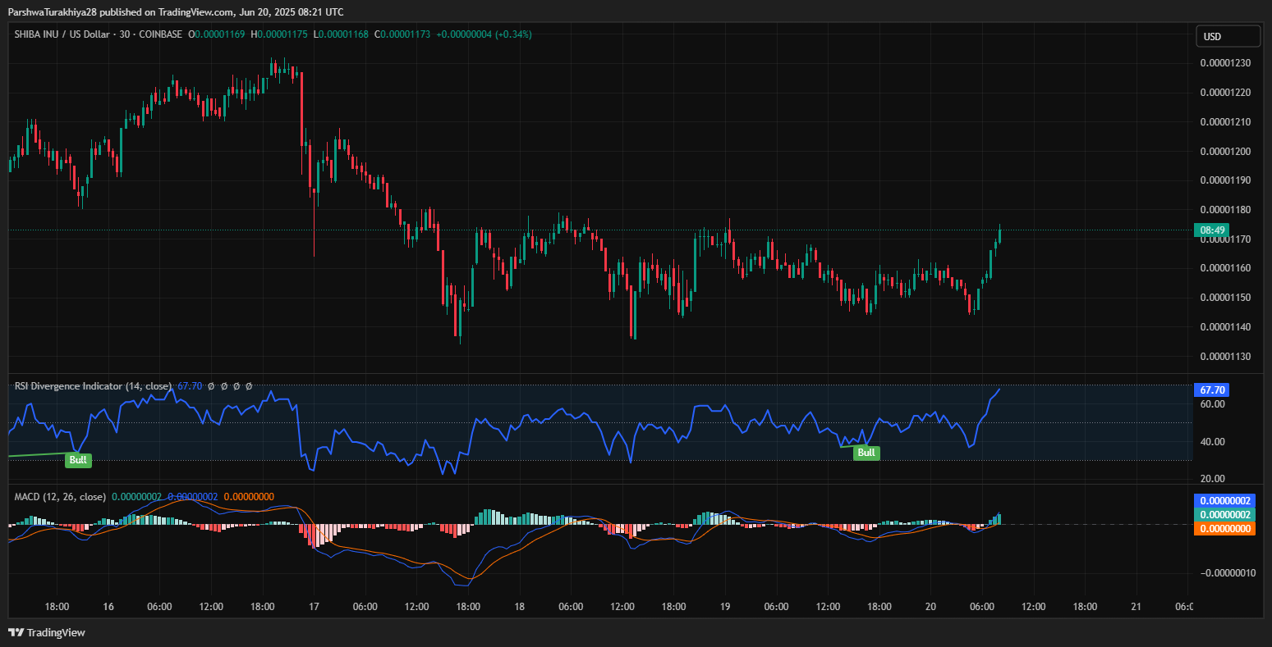This screenshot has height=647, width=1272.
Task: Click the 17 date label on time axis
Action: 314,607
